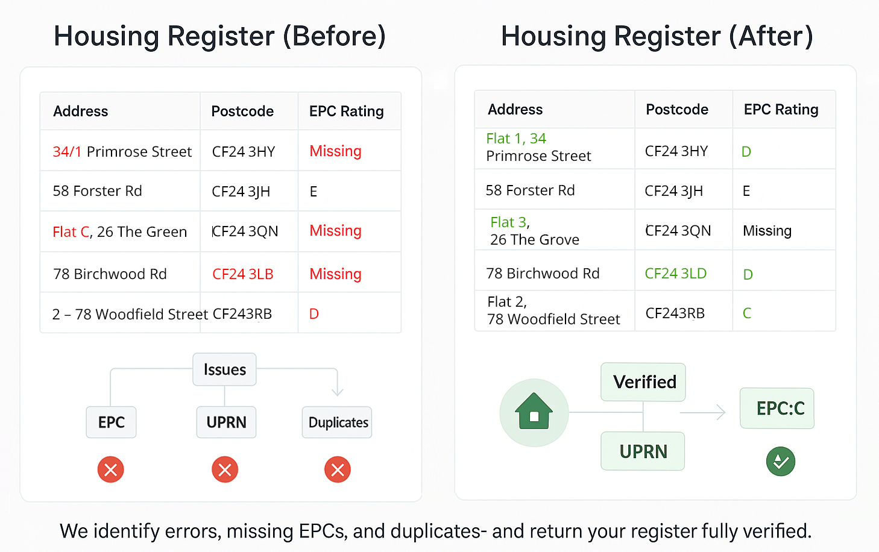Image resolution: width=879 pixels, height=552 pixels.
Task: Select the Verified label box
Action: click(643, 382)
